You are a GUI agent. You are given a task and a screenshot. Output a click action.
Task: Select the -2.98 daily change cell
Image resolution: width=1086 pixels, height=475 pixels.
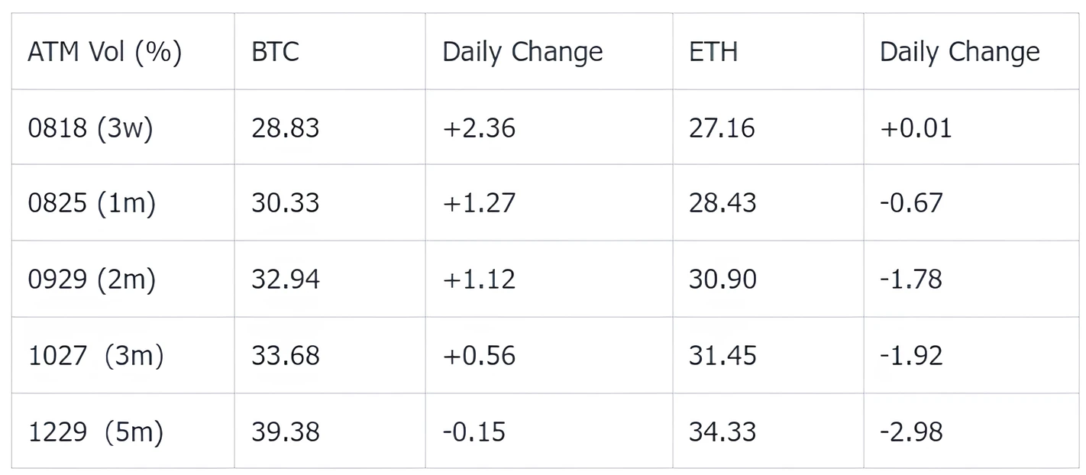(911, 432)
